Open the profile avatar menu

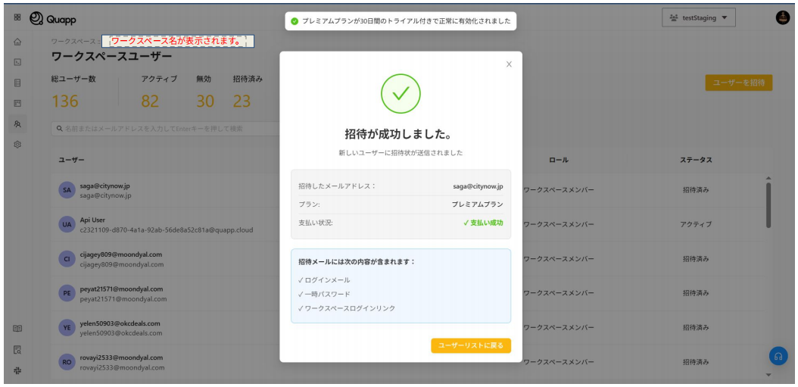(x=783, y=17)
